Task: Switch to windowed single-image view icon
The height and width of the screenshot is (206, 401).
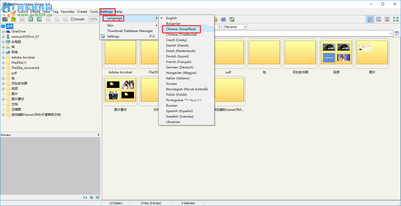Action: pos(387,19)
